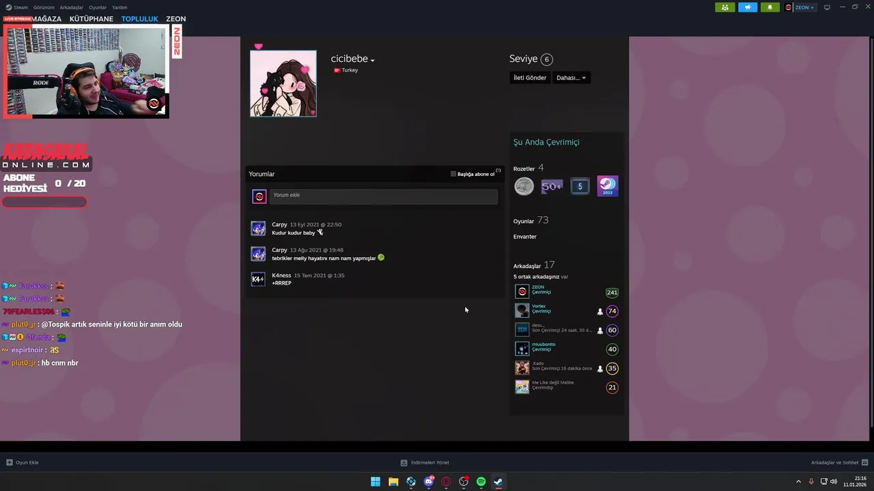Open friend .Kado's avatar
Viewport: 874px width, 491px height.
click(x=522, y=368)
